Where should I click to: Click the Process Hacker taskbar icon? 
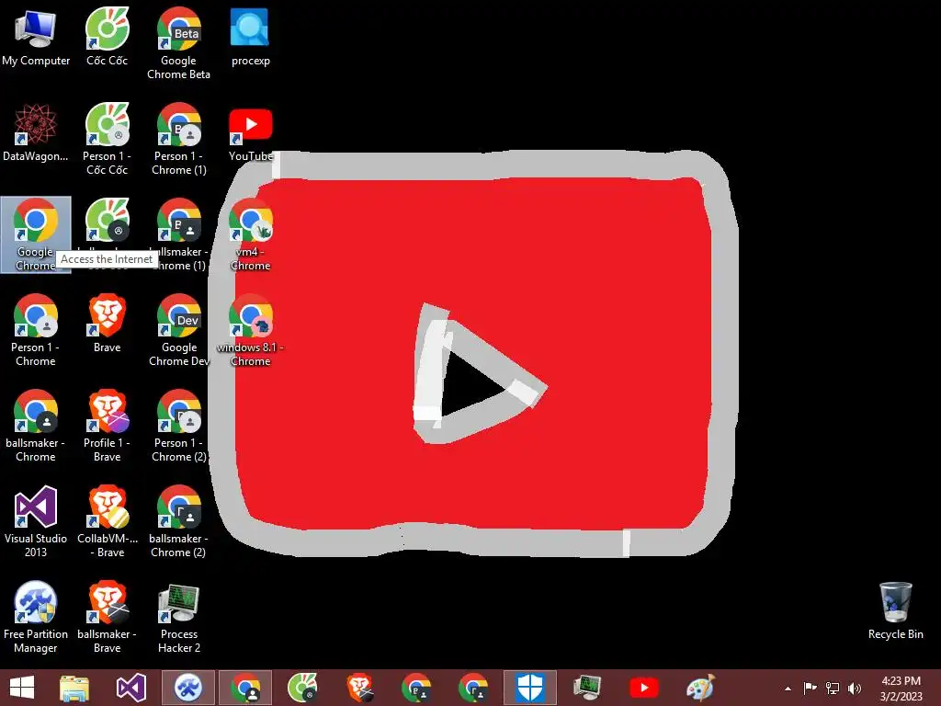[587, 688]
